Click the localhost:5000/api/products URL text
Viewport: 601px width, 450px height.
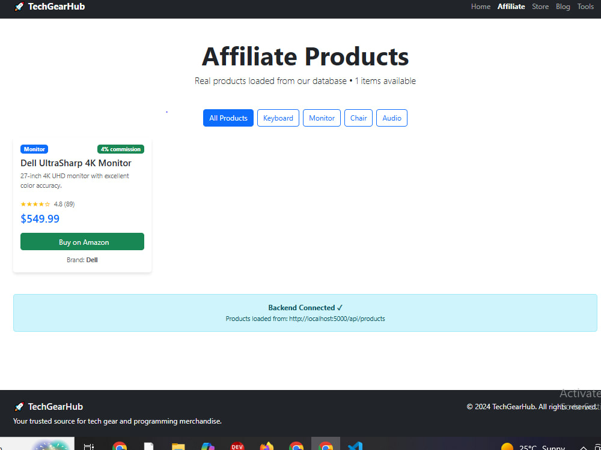point(337,319)
